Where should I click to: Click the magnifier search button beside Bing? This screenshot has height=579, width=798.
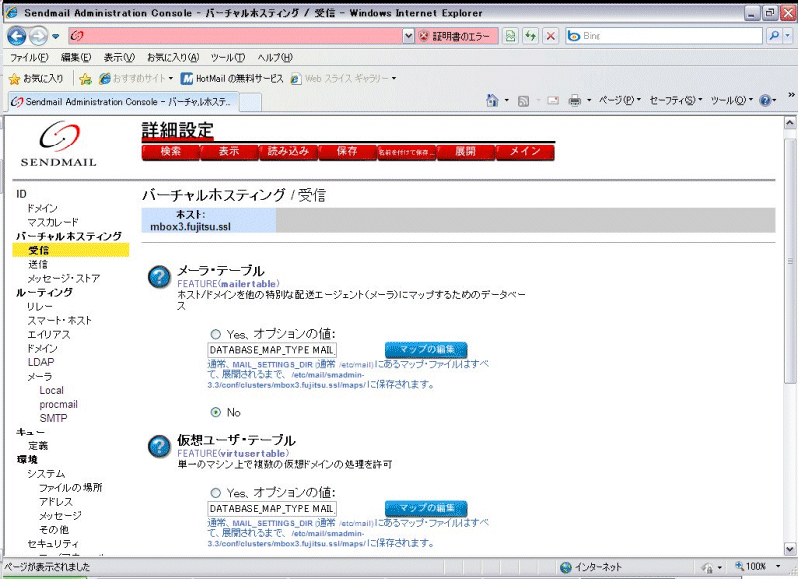pyautogui.click(x=774, y=36)
